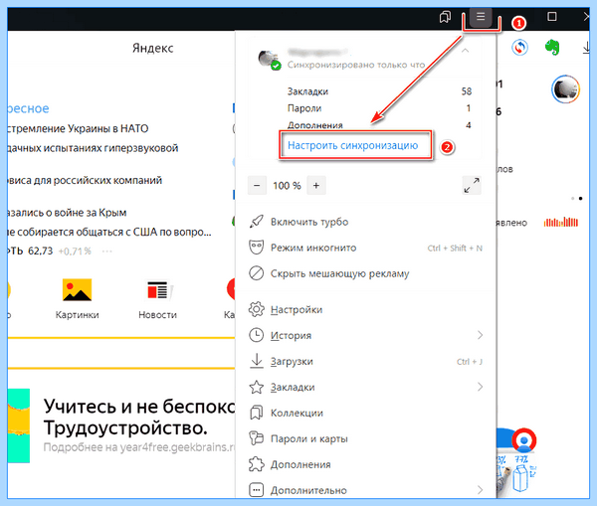Open news headline about Украины в НАТО

tap(78, 128)
